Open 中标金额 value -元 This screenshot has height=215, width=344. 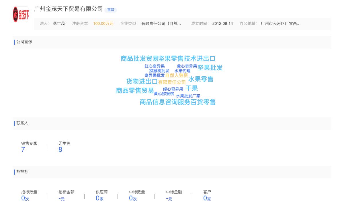click(x=169, y=198)
